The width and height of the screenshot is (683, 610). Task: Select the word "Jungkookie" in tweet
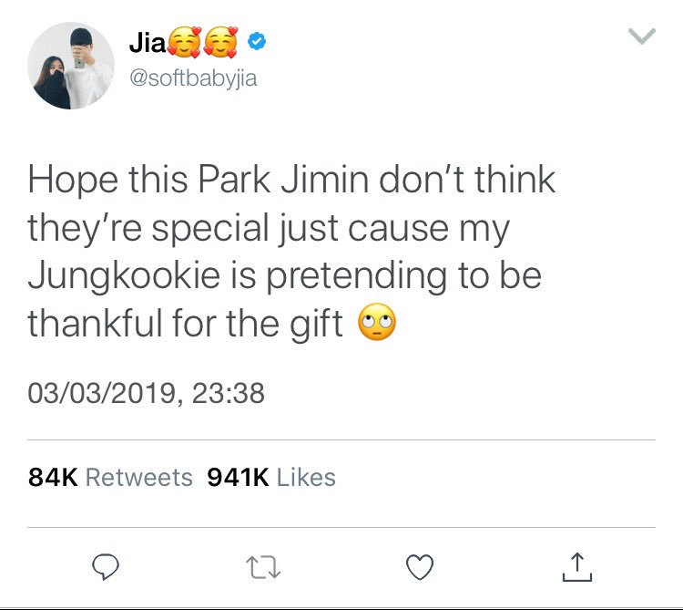click(124, 276)
